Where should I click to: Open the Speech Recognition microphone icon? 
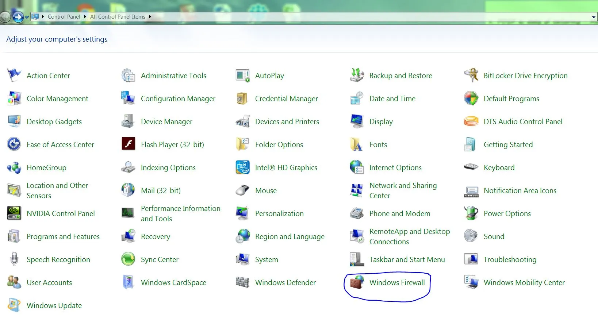[14, 259]
